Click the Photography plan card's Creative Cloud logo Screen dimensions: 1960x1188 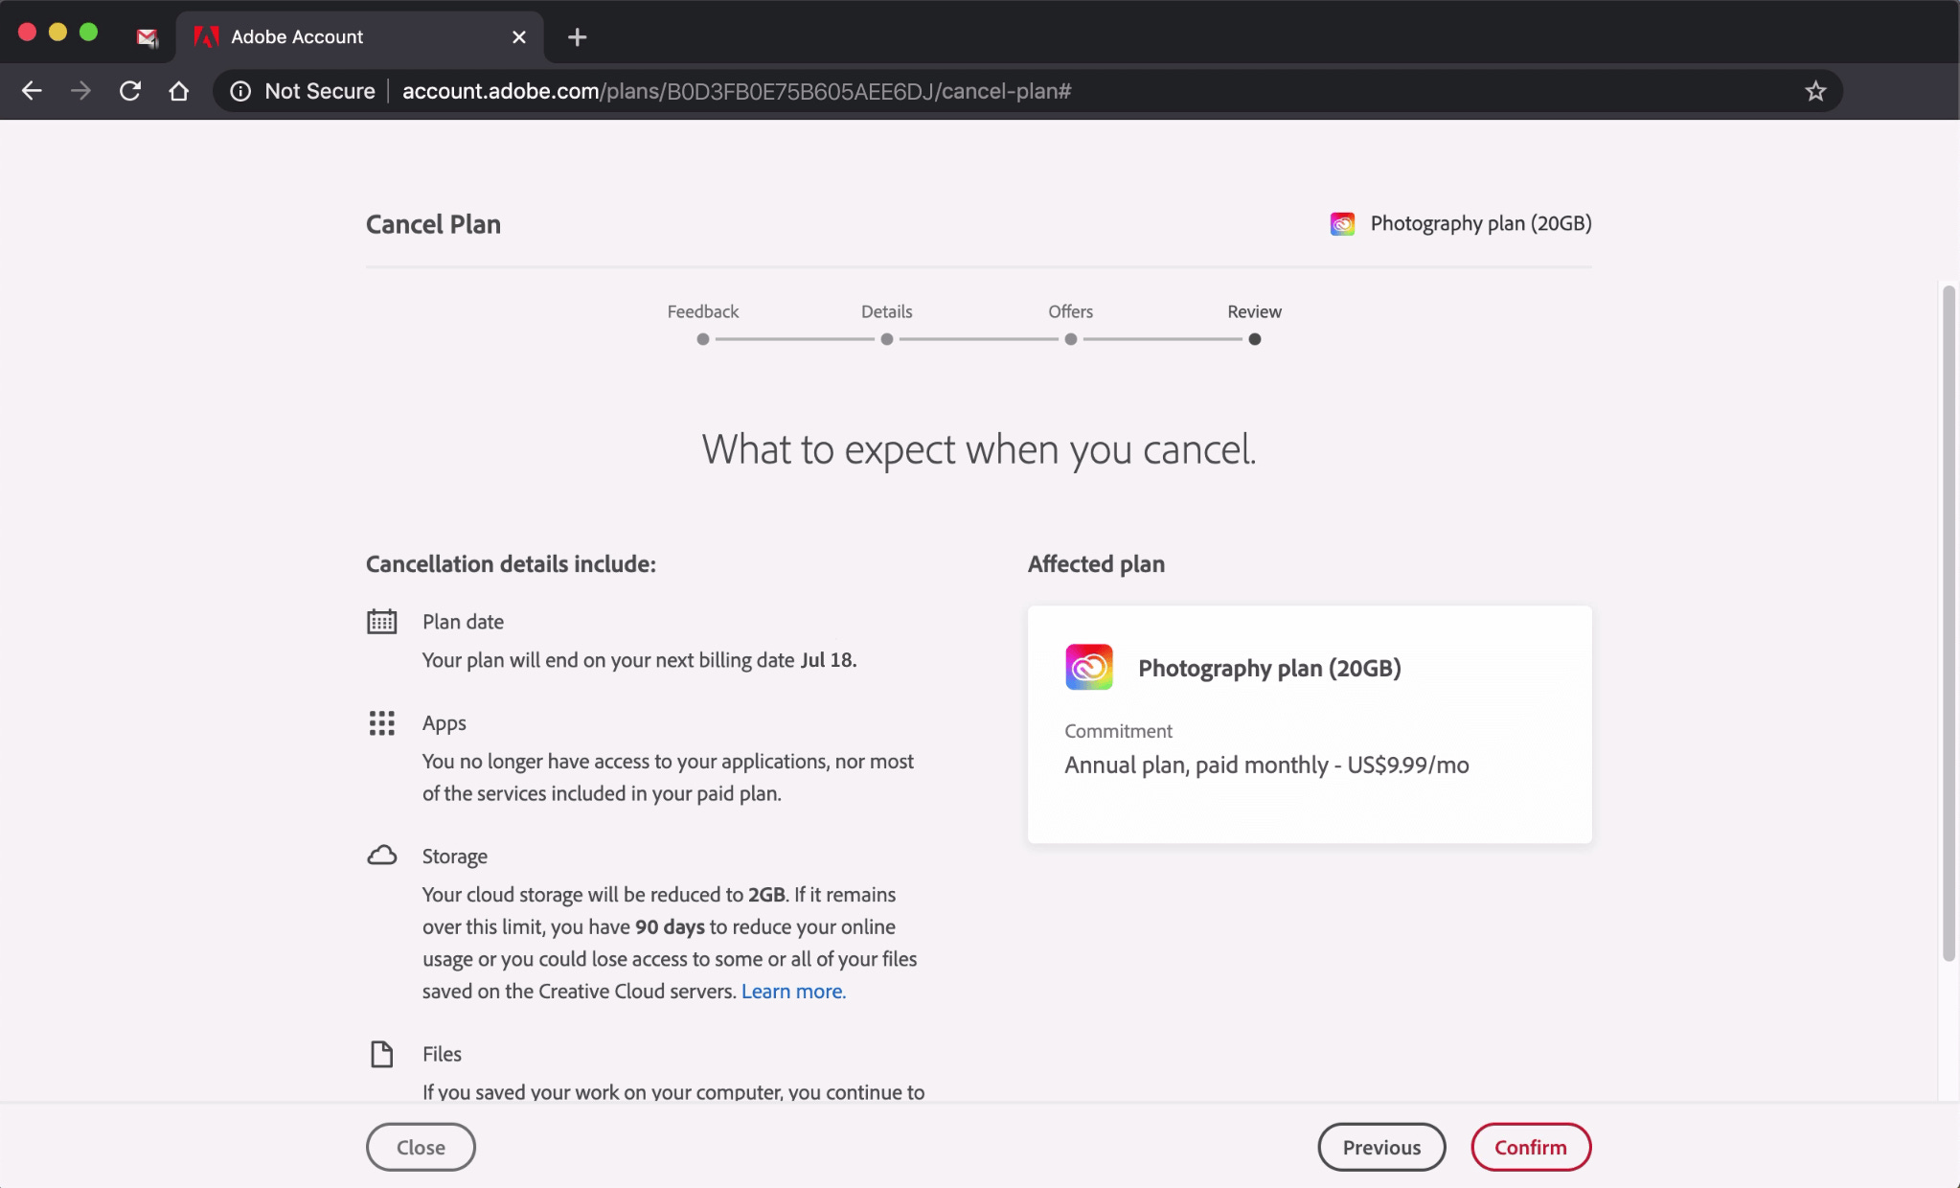[x=1089, y=667]
